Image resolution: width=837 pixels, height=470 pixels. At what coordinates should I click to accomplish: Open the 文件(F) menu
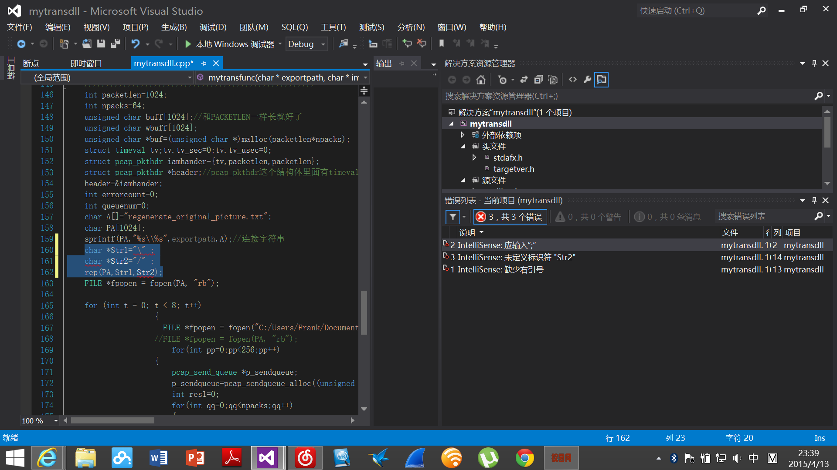click(x=20, y=27)
